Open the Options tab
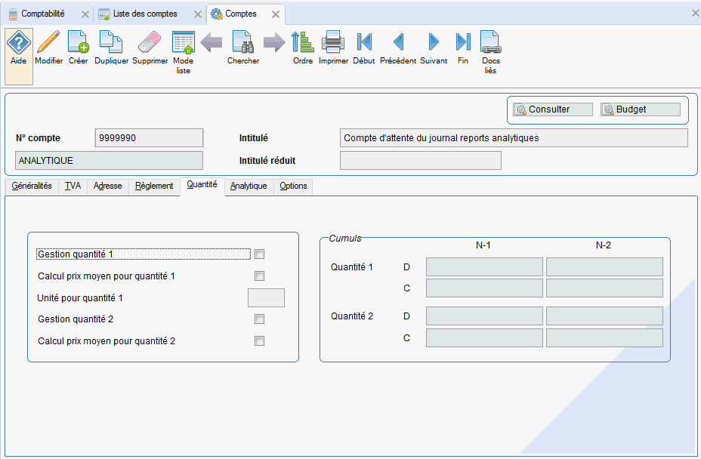 (293, 186)
